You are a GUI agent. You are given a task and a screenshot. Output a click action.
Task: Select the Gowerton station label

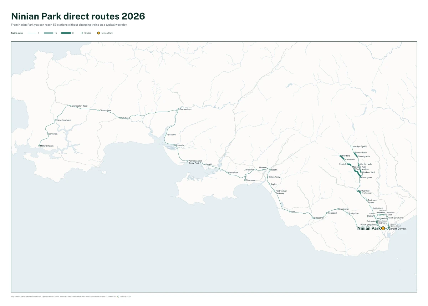click(x=233, y=173)
